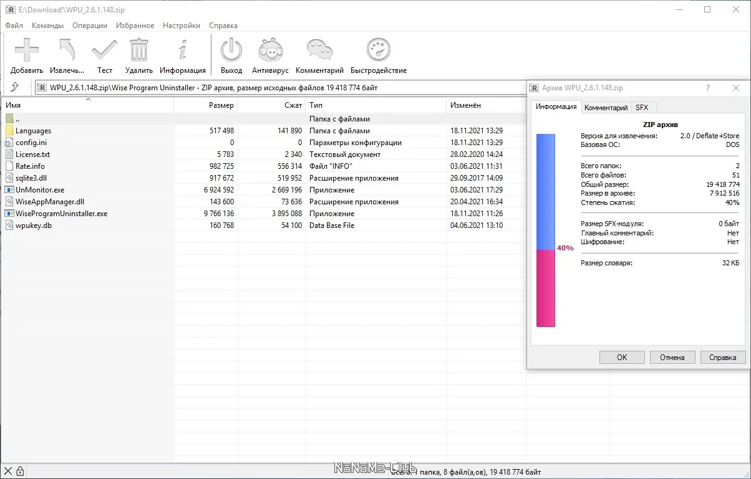Click the Тест checkmark icon
The height and width of the screenshot is (479, 751).
click(104, 50)
